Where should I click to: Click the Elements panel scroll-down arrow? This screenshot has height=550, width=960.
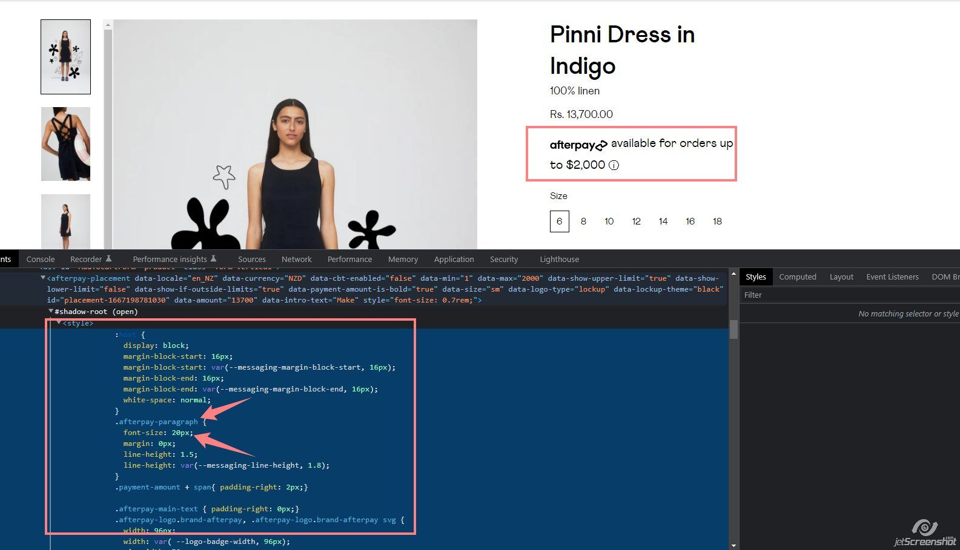(x=733, y=545)
